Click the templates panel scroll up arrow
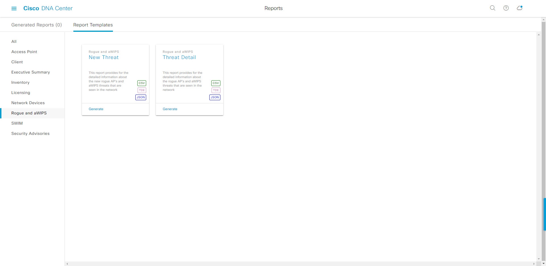 [x=539, y=35]
